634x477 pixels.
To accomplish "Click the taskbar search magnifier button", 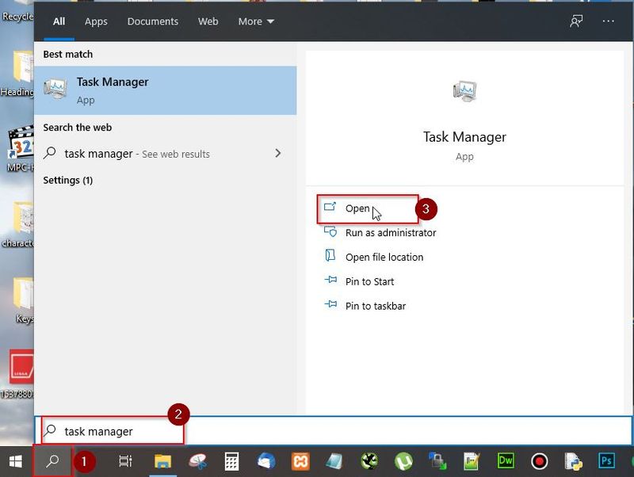I will [52, 461].
